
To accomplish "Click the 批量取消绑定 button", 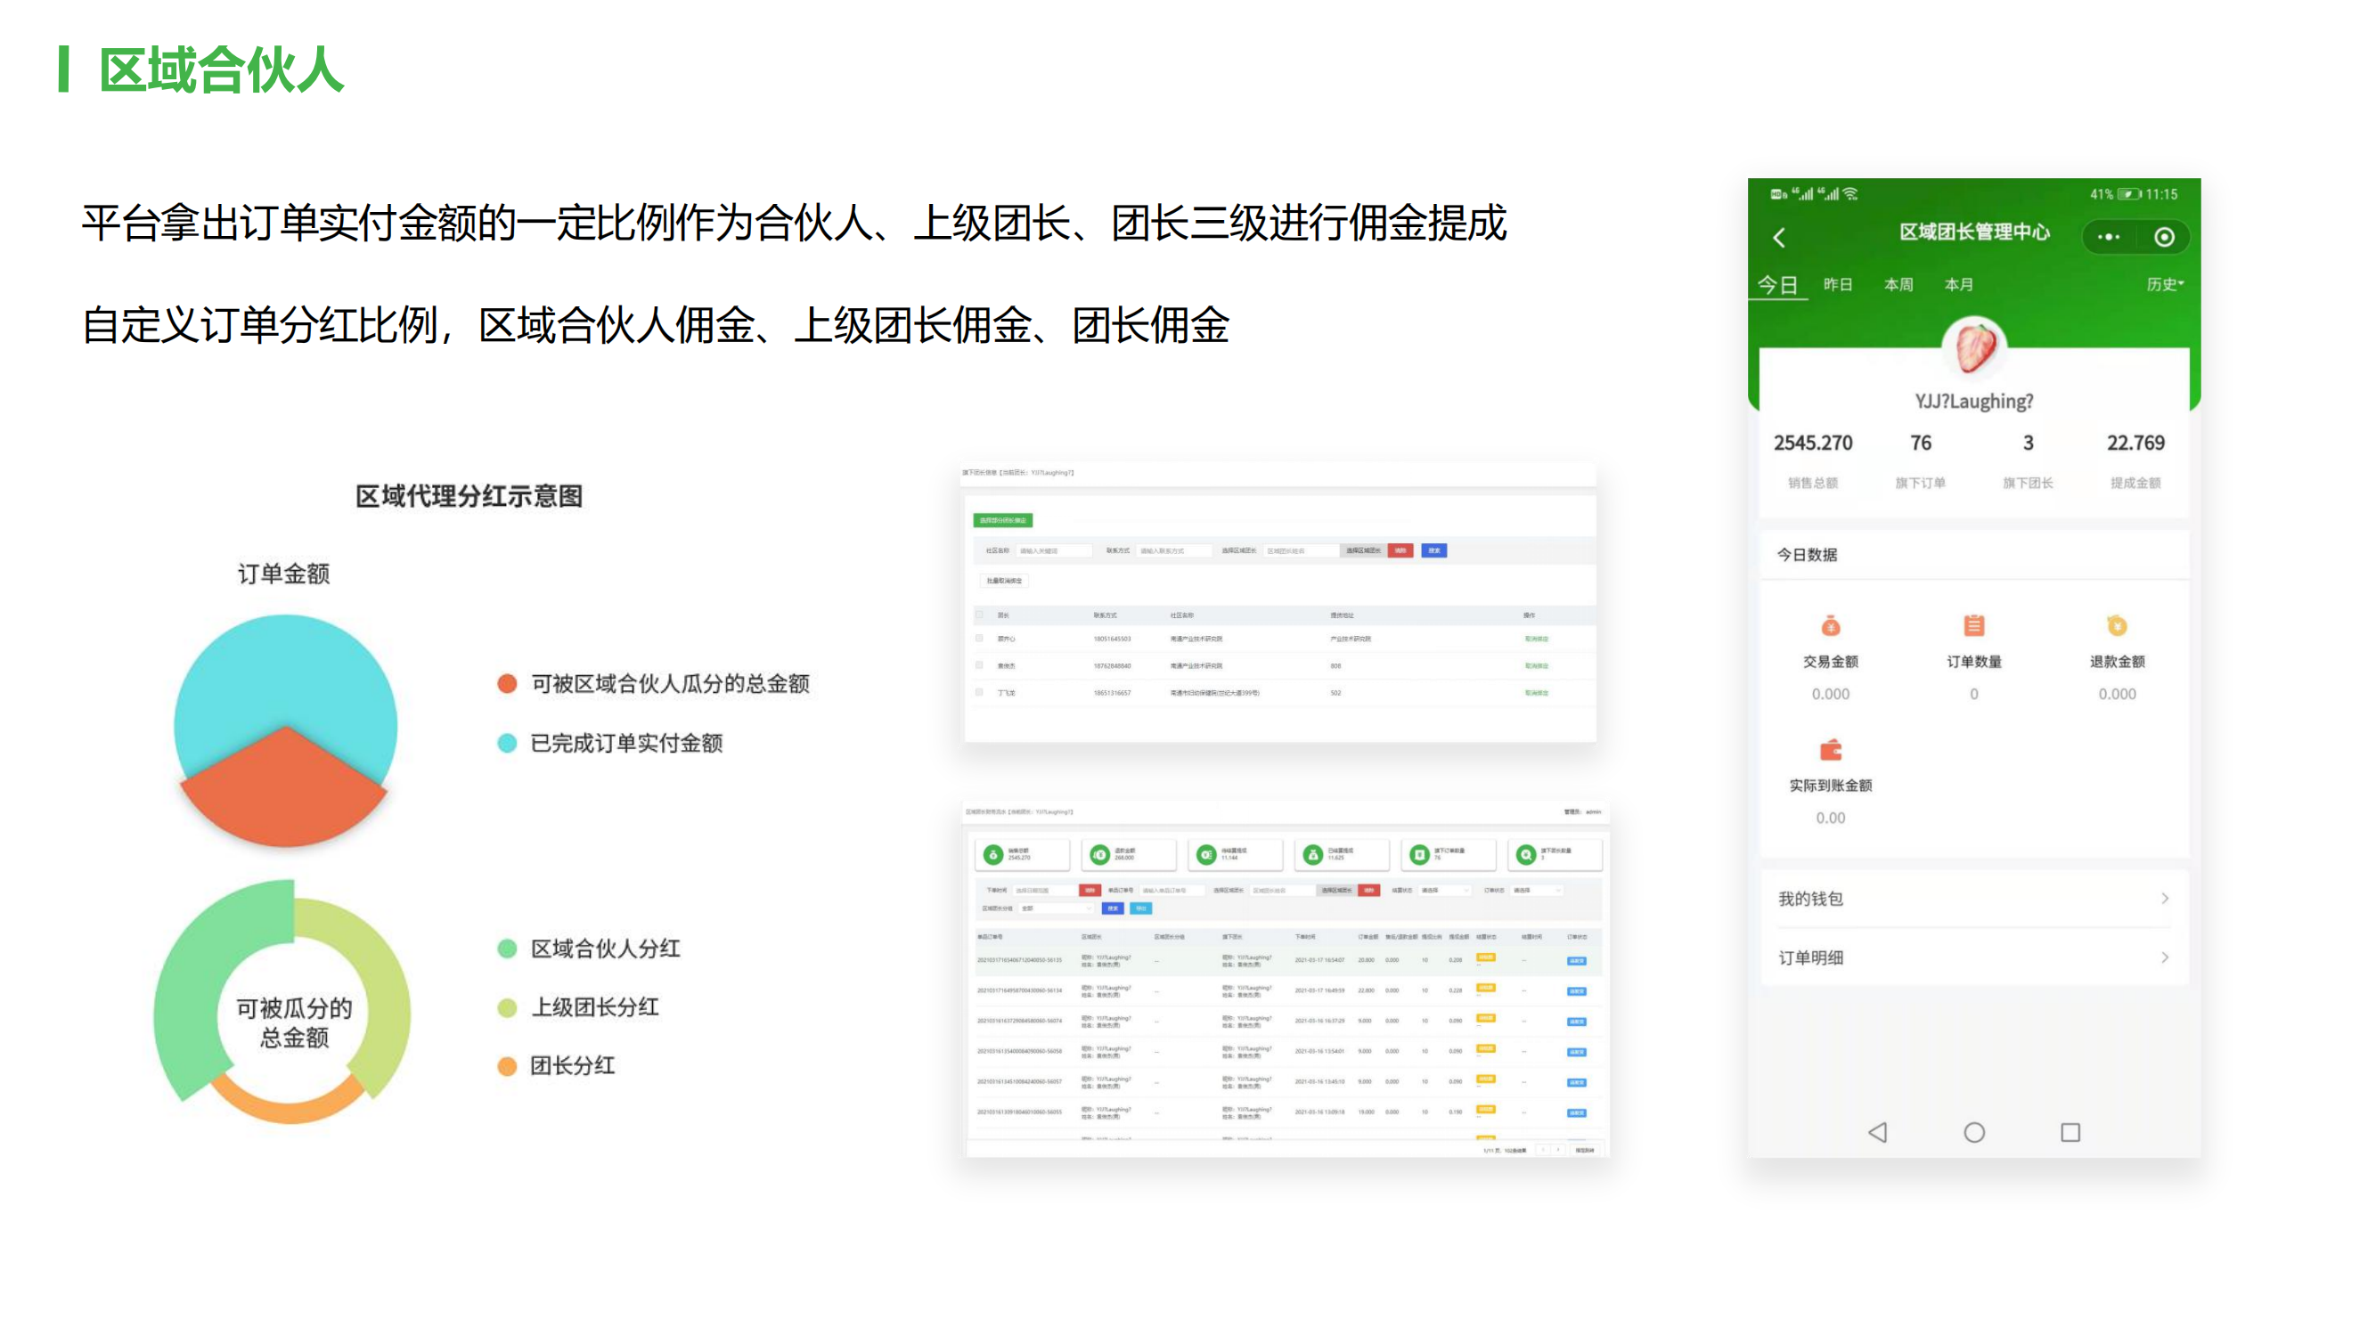I will click(x=1003, y=581).
